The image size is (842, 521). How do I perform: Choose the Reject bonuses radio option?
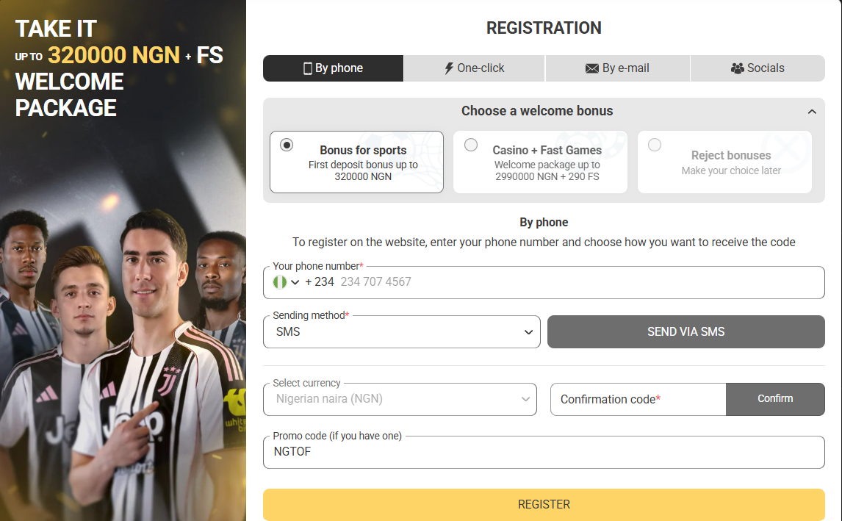pos(655,145)
